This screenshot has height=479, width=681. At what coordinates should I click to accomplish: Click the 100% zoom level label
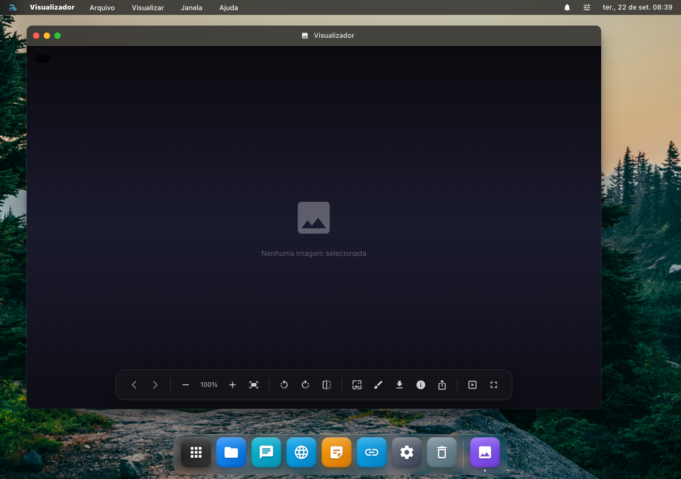coord(209,385)
